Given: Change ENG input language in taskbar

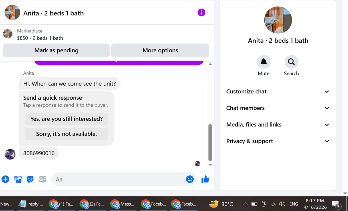Looking at the screenshot, I should coord(294,204).
